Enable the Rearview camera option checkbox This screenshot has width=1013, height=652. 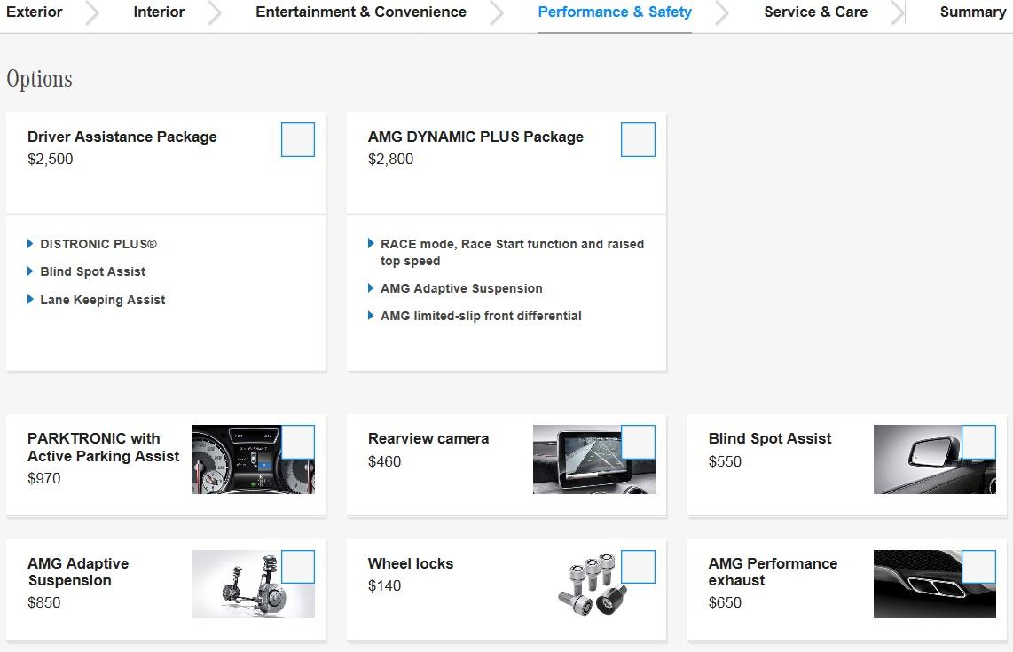click(x=639, y=442)
